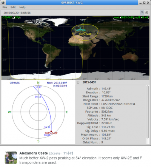Click the OZ9AEC label in polar view
Viewport: 151px width, 167px height.
click(x=15, y=83)
